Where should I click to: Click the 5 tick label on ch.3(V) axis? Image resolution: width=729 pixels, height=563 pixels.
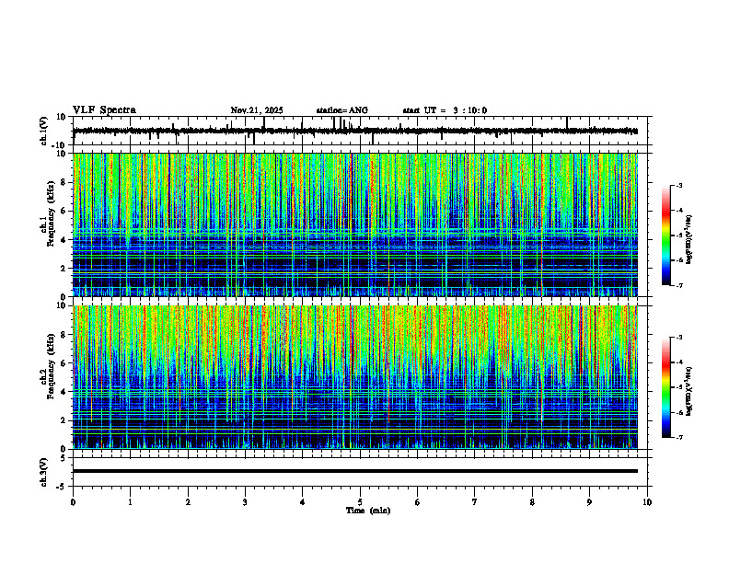pyautogui.click(x=64, y=458)
